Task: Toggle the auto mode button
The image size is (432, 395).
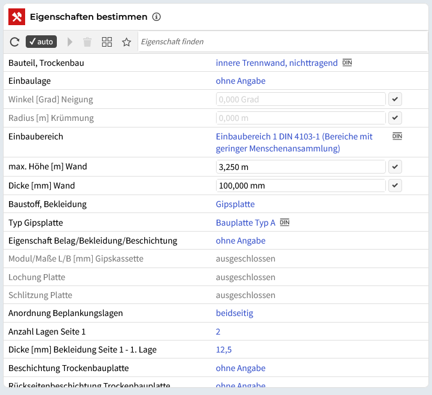Action: pos(41,42)
